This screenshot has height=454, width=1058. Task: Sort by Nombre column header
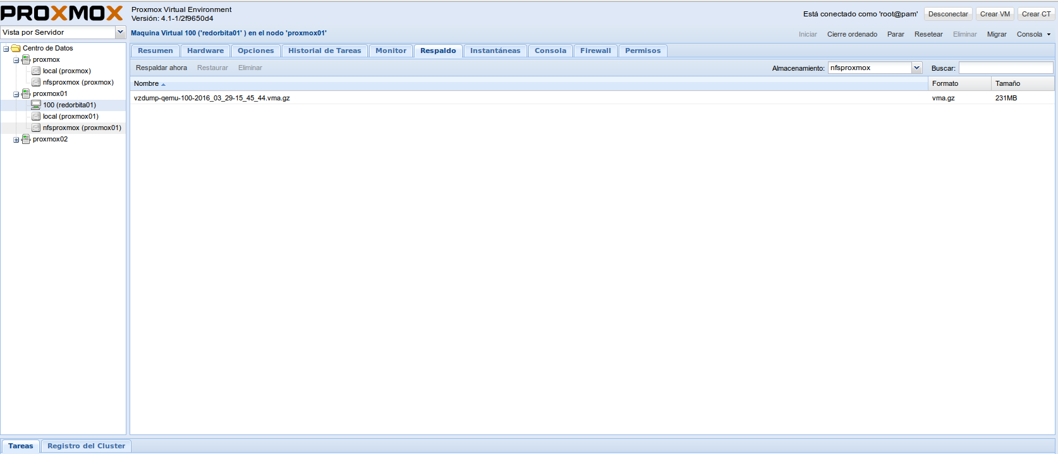(147, 84)
